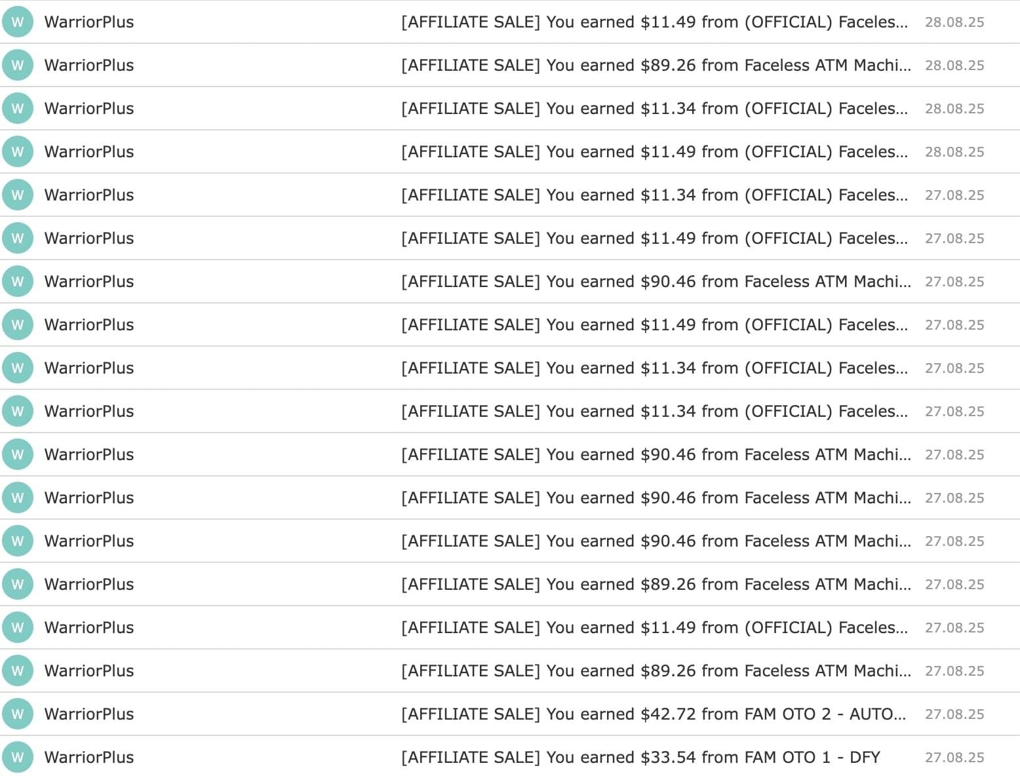Click the W avatar of the $33.54 FAM OTO 1 email
The width and height of the screenshot is (1020, 776).
tap(18, 757)
